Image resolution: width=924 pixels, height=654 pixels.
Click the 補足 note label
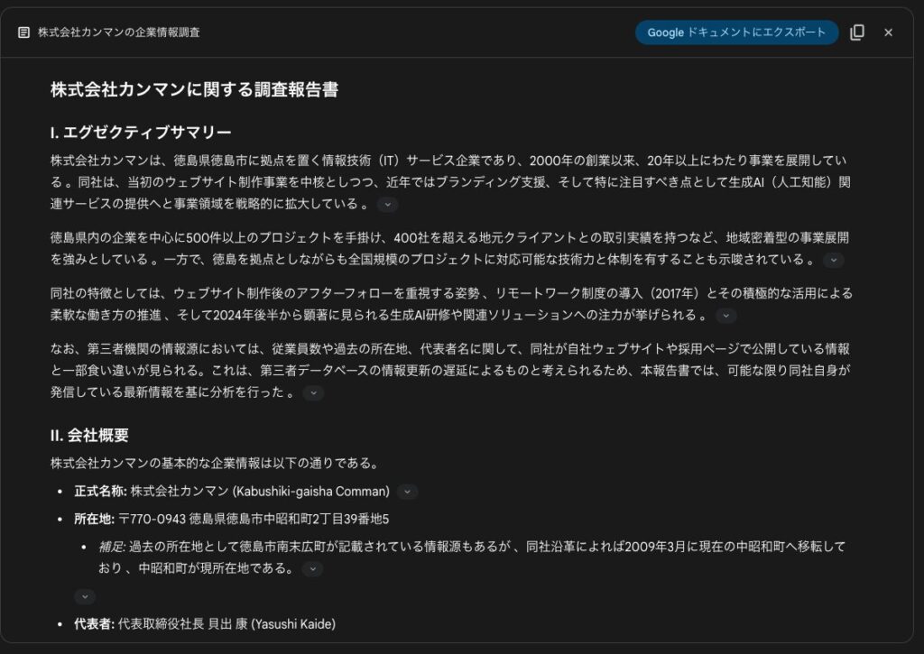[x=112, y=547]
